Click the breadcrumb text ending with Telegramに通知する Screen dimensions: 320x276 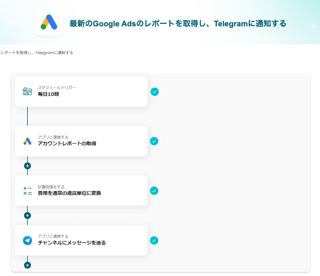37,53
